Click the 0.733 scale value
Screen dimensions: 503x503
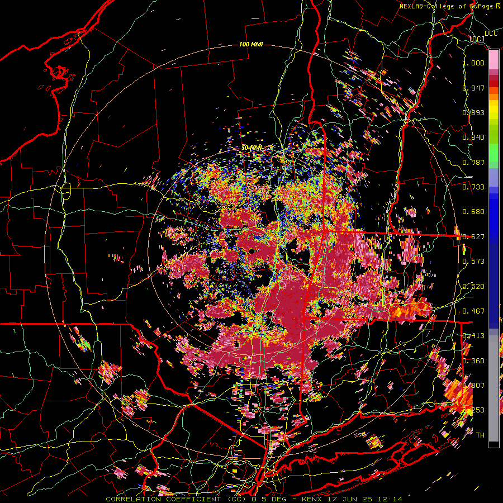tap(473, 187)
